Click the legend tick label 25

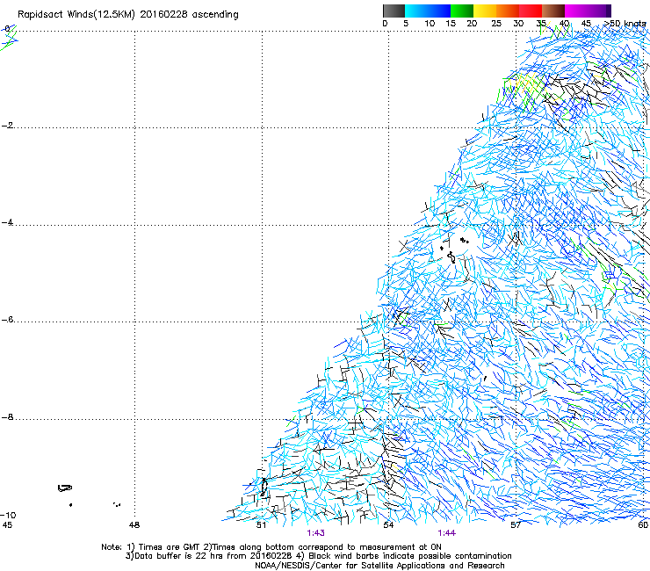pos(496,24)
